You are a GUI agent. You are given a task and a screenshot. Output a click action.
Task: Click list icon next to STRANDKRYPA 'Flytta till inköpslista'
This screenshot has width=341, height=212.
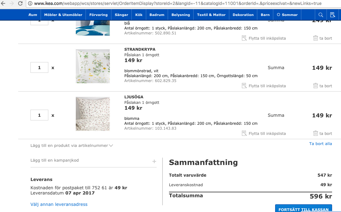pos(244,86)
